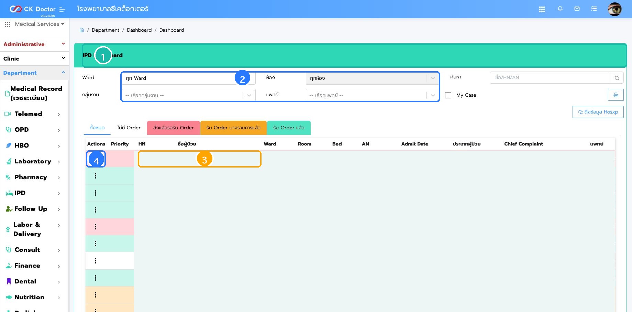The height and width of the screenshot is (312, 632).
Task: Select the ไม่มี Order tab
Action: tap(129, 128)
